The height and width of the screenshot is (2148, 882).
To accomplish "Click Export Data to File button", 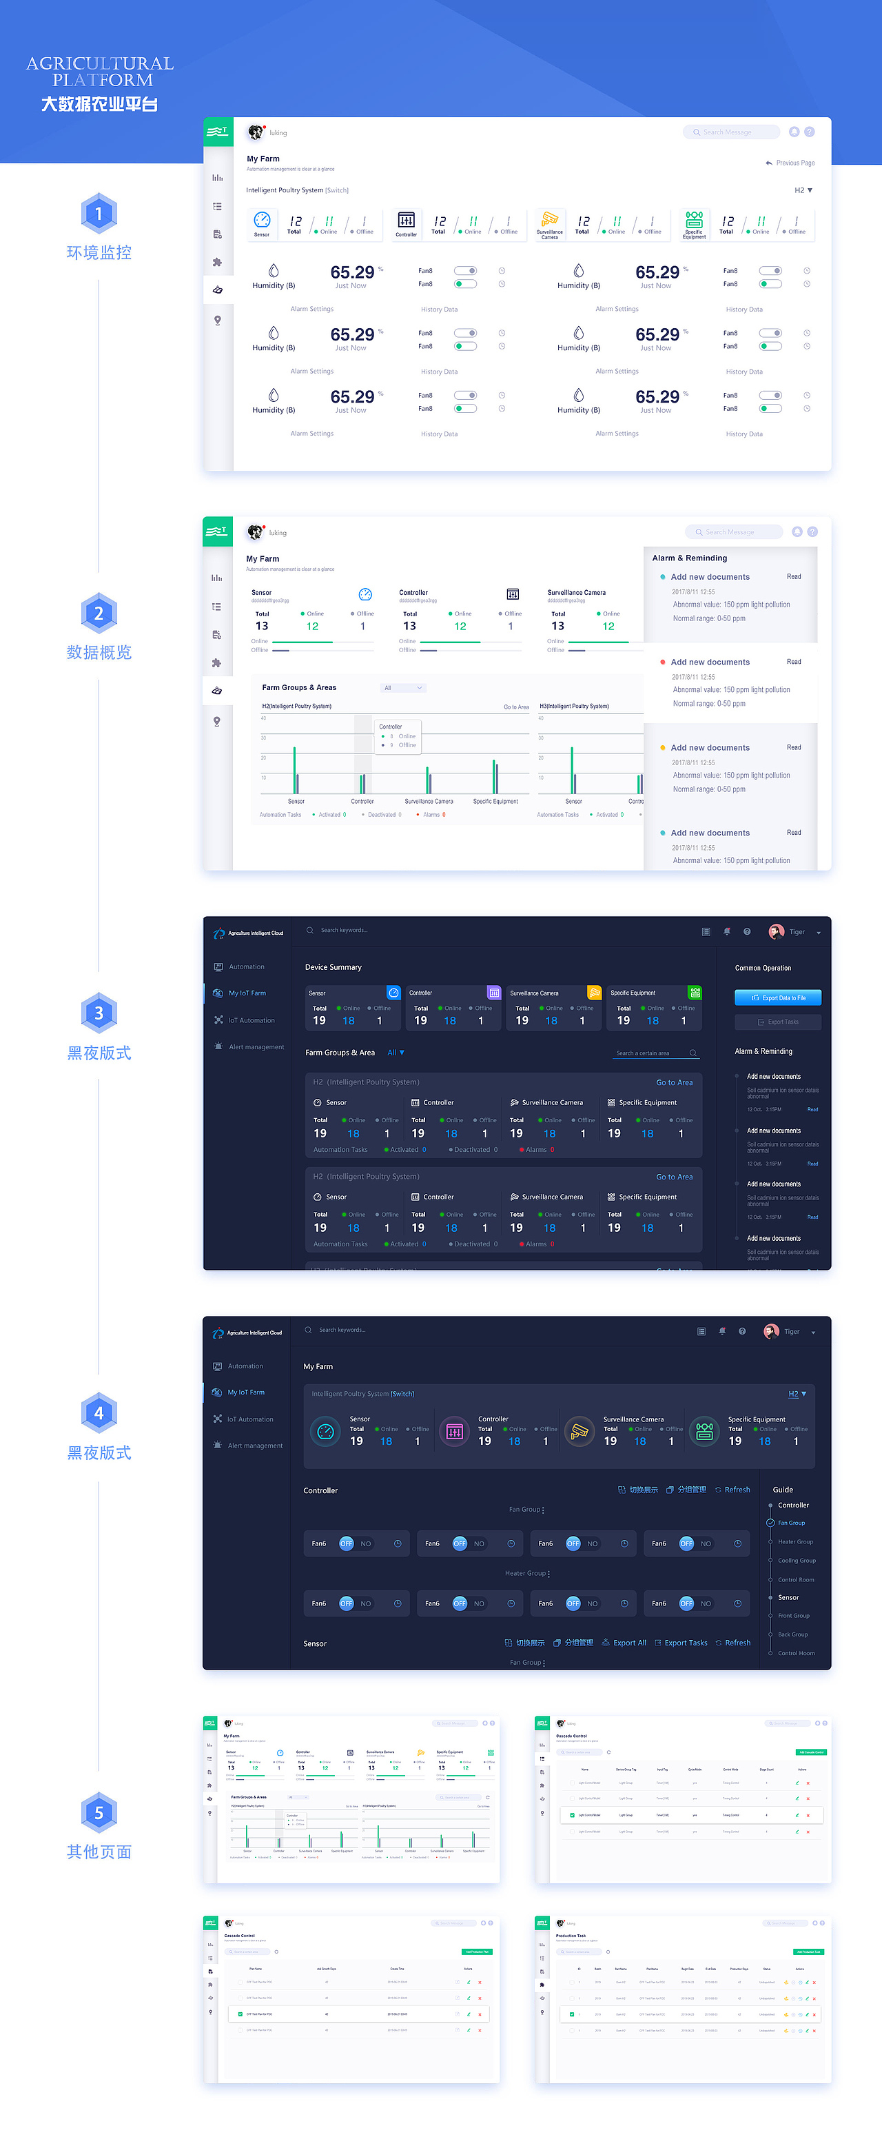I will pos(778,998).
